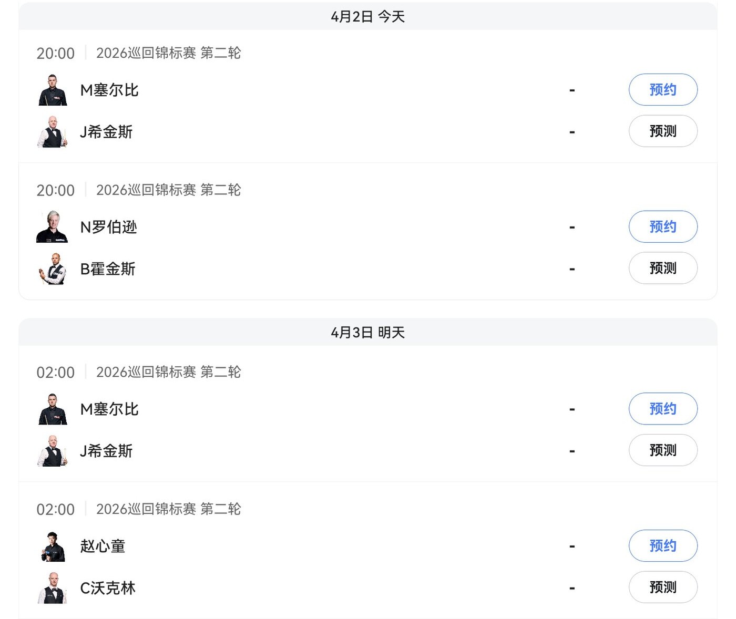Open 赵心童's player avatar
The width and height of the screenshot is (736, 619).
tap(53, 546)
